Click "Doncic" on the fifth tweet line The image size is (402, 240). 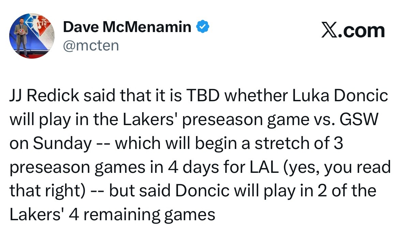[x=202, y=191]
